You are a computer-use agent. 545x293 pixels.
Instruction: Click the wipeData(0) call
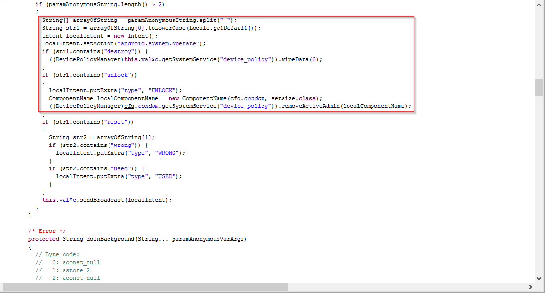click(301, 60)
